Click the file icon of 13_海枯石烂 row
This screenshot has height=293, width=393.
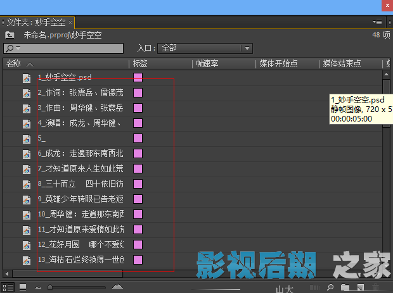click(27, 261)
